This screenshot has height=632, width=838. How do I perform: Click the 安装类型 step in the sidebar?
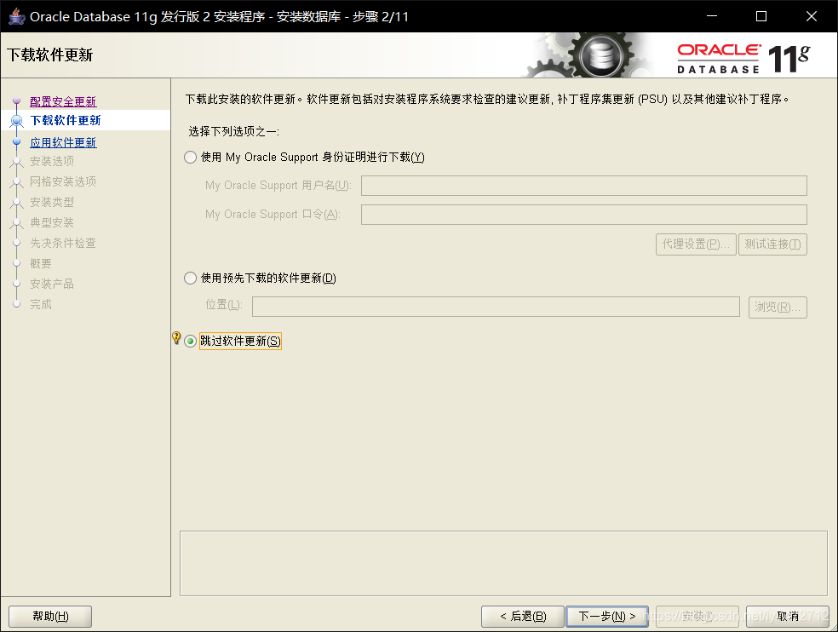pyautogui.click(x=52, y=202)
